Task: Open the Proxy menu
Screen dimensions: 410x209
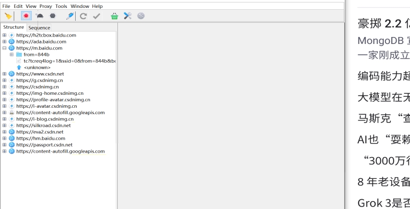Action: [46, 6]
